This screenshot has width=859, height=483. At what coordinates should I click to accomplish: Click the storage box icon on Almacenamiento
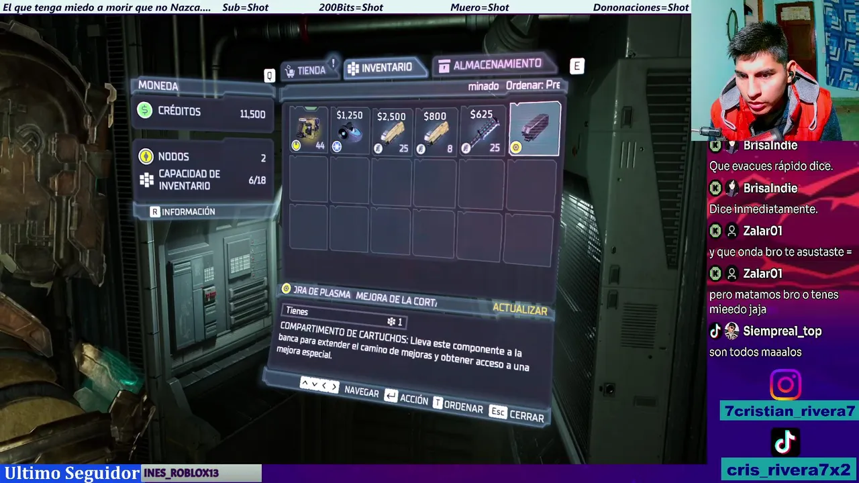pos(444,66)
